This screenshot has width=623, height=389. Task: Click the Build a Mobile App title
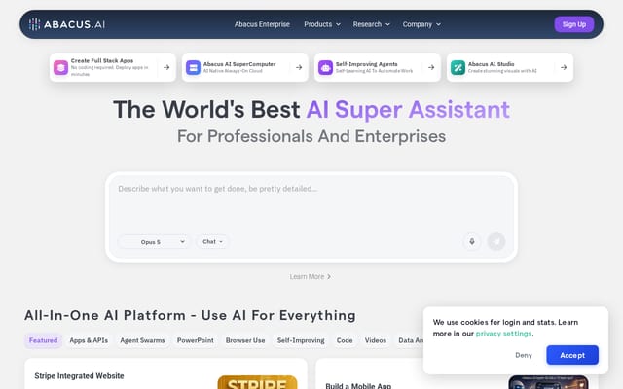[x=358, y=386]
